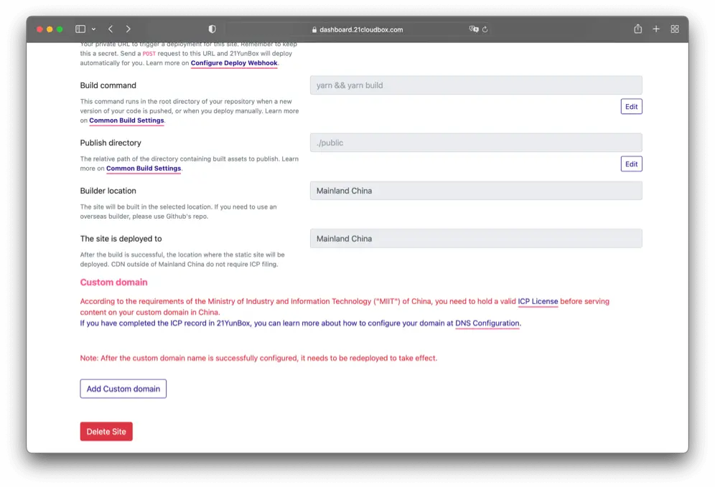Reload the page using the refresh icon
This screenshot has height=487, width=715.
485,29
